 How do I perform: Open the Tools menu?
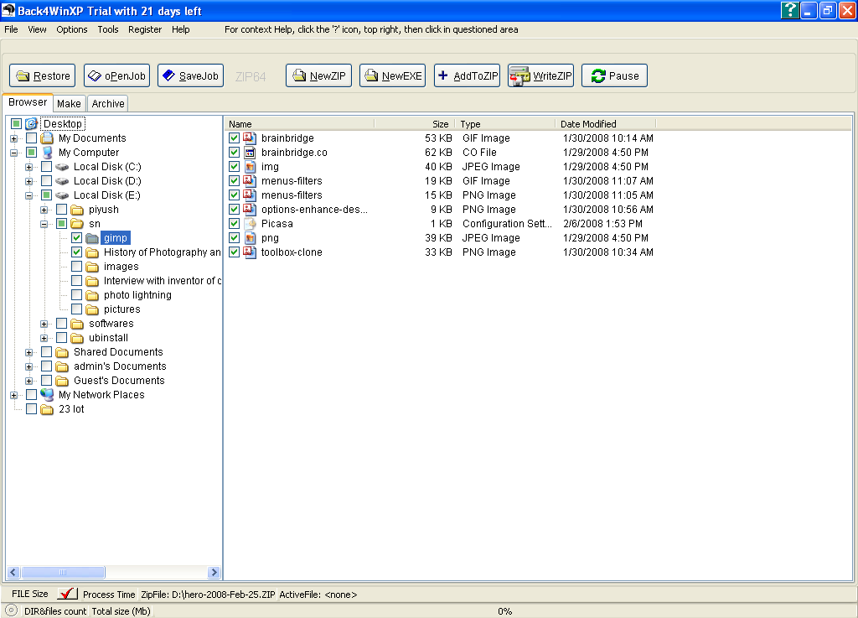point(108,29)
